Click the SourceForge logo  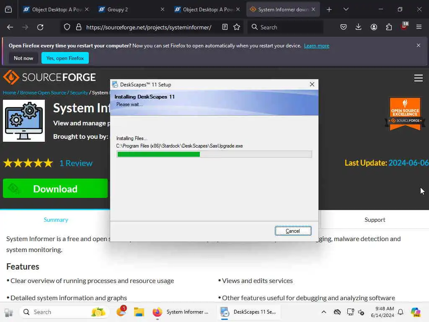(49, 77)
